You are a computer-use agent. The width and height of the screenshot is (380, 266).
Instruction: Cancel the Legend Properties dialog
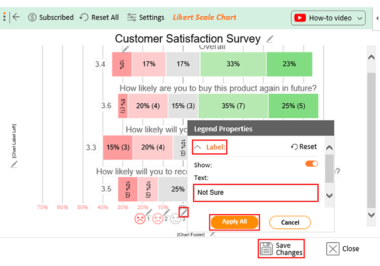point(290,222)
